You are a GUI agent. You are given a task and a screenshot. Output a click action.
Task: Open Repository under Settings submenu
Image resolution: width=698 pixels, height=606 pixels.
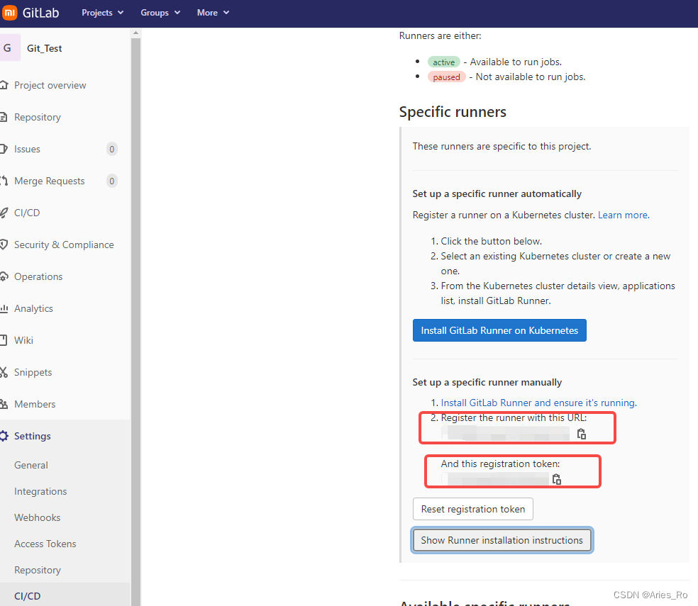tap(38, 571)
